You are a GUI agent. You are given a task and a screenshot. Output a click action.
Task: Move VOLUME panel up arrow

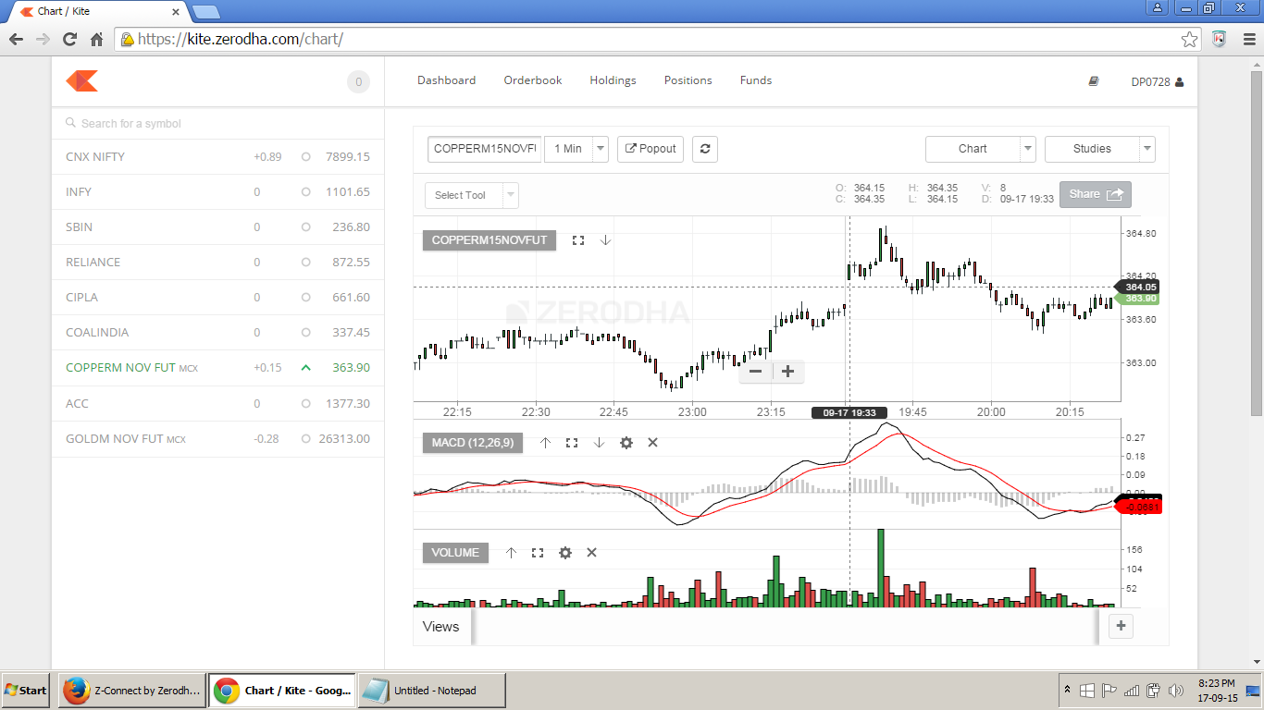click(511, 553)
